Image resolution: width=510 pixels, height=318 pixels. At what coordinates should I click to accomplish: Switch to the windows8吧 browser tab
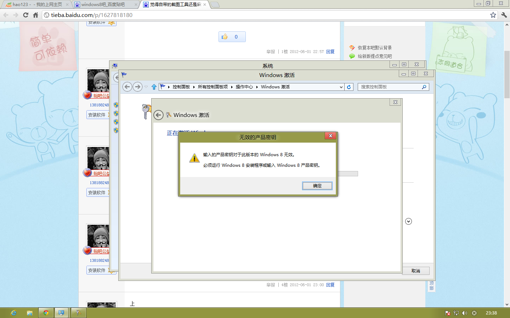coord(105,5)
